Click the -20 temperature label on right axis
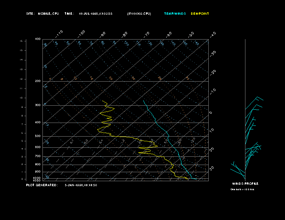The height and width of the screenshot is (220, 285). (213, 73)
